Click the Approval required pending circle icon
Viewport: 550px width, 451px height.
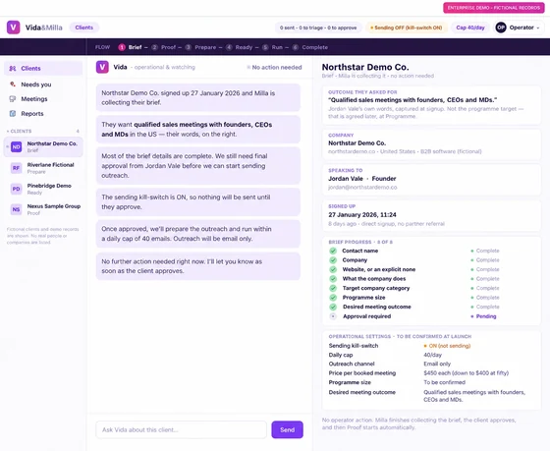point(333,316)
